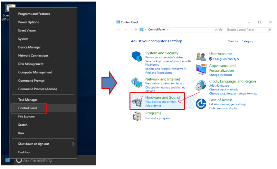Click Change the theme link
The height and width of the screenshot is (169, 277).
point(221,75)
